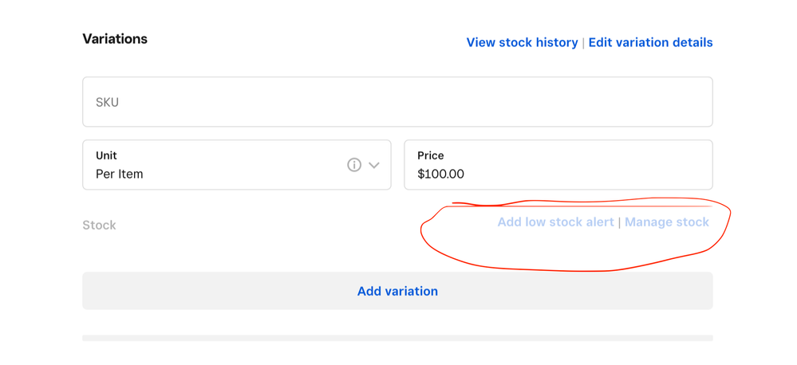The height and width of the screenshot is (365, 797).
Task: Click the Stock label text
Action: point(99,226)
